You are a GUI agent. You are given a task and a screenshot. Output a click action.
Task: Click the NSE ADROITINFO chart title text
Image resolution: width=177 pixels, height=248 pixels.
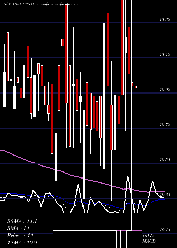click(x=41, y=4)
